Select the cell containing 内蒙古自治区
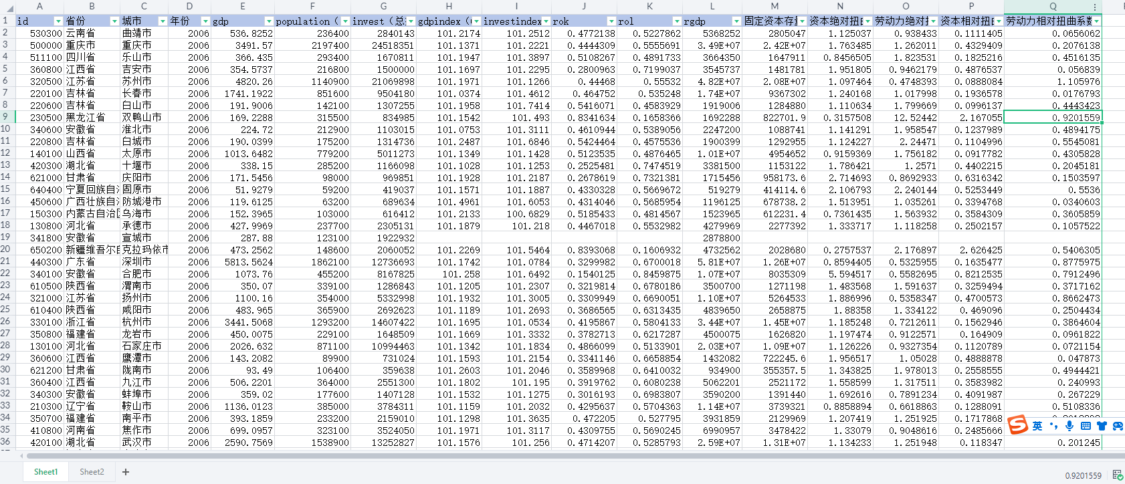This screenshot has height=484, width=1125. 92,213
